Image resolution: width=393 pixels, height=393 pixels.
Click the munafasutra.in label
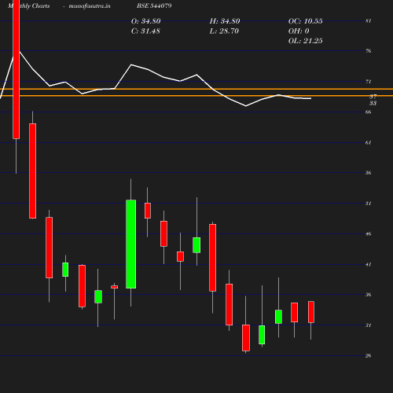tap(90, 6)
